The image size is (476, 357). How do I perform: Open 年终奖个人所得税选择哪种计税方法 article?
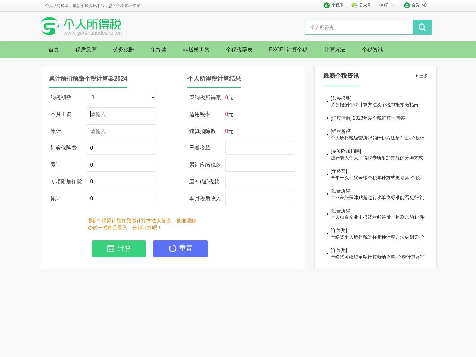click(x=377, y=237)
